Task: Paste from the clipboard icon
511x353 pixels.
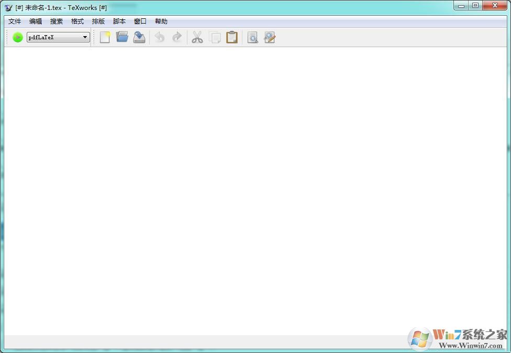Action: tap(231, 37)
